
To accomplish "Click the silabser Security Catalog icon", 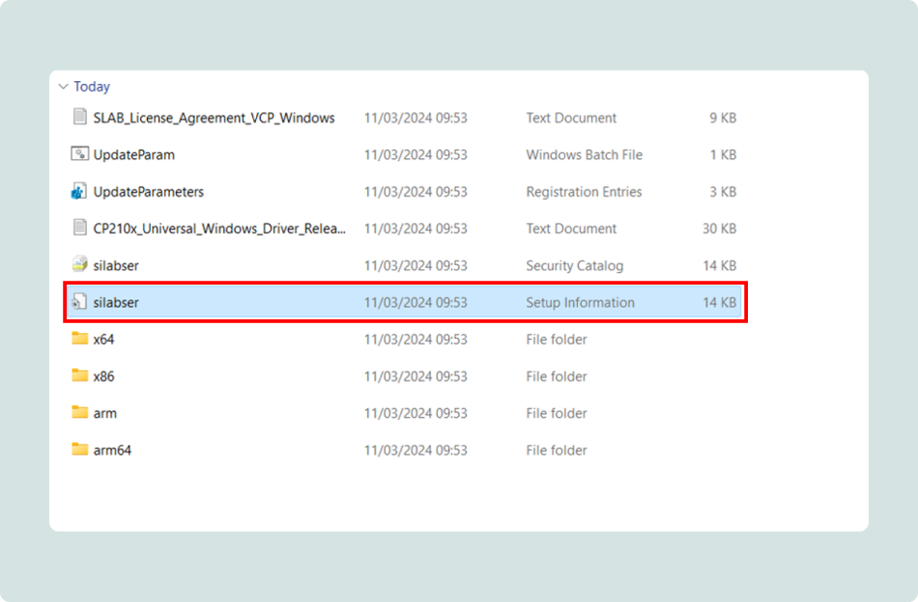I will pyautogui.click(x=79, y=264).
